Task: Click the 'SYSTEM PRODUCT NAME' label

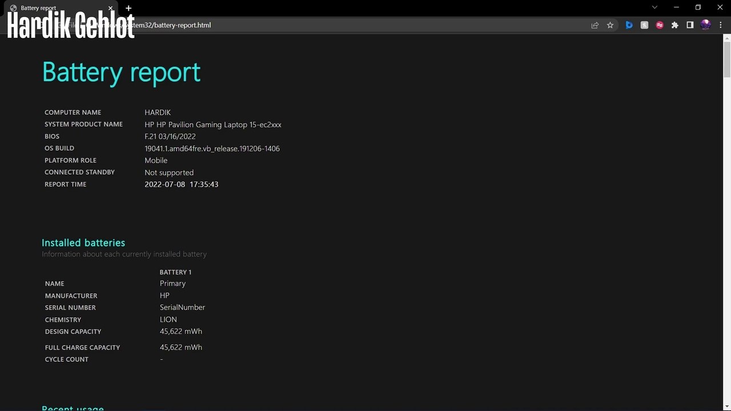Action: [x=83, y=124]
